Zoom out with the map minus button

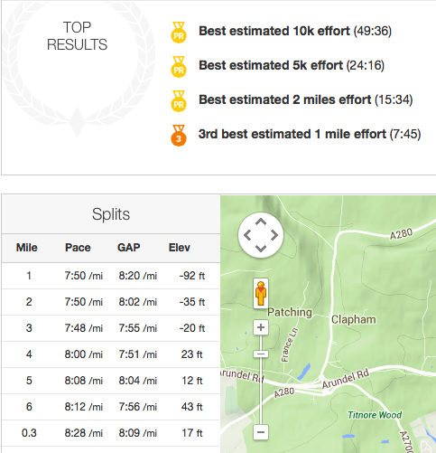pos(261,432)
